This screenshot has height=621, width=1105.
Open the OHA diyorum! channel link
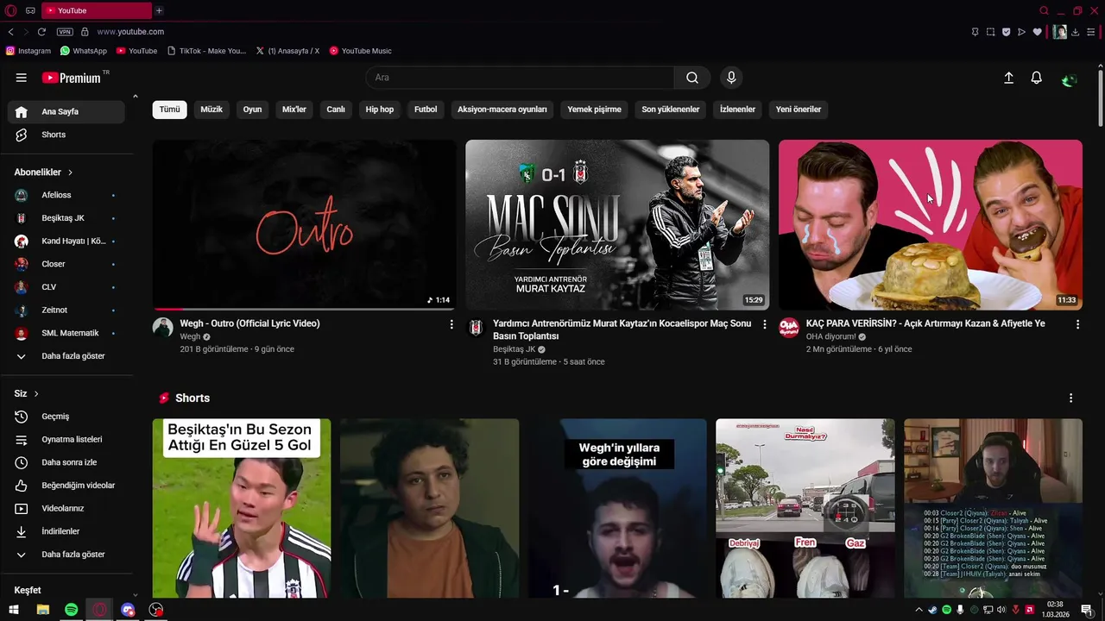(x=830, y=336)
